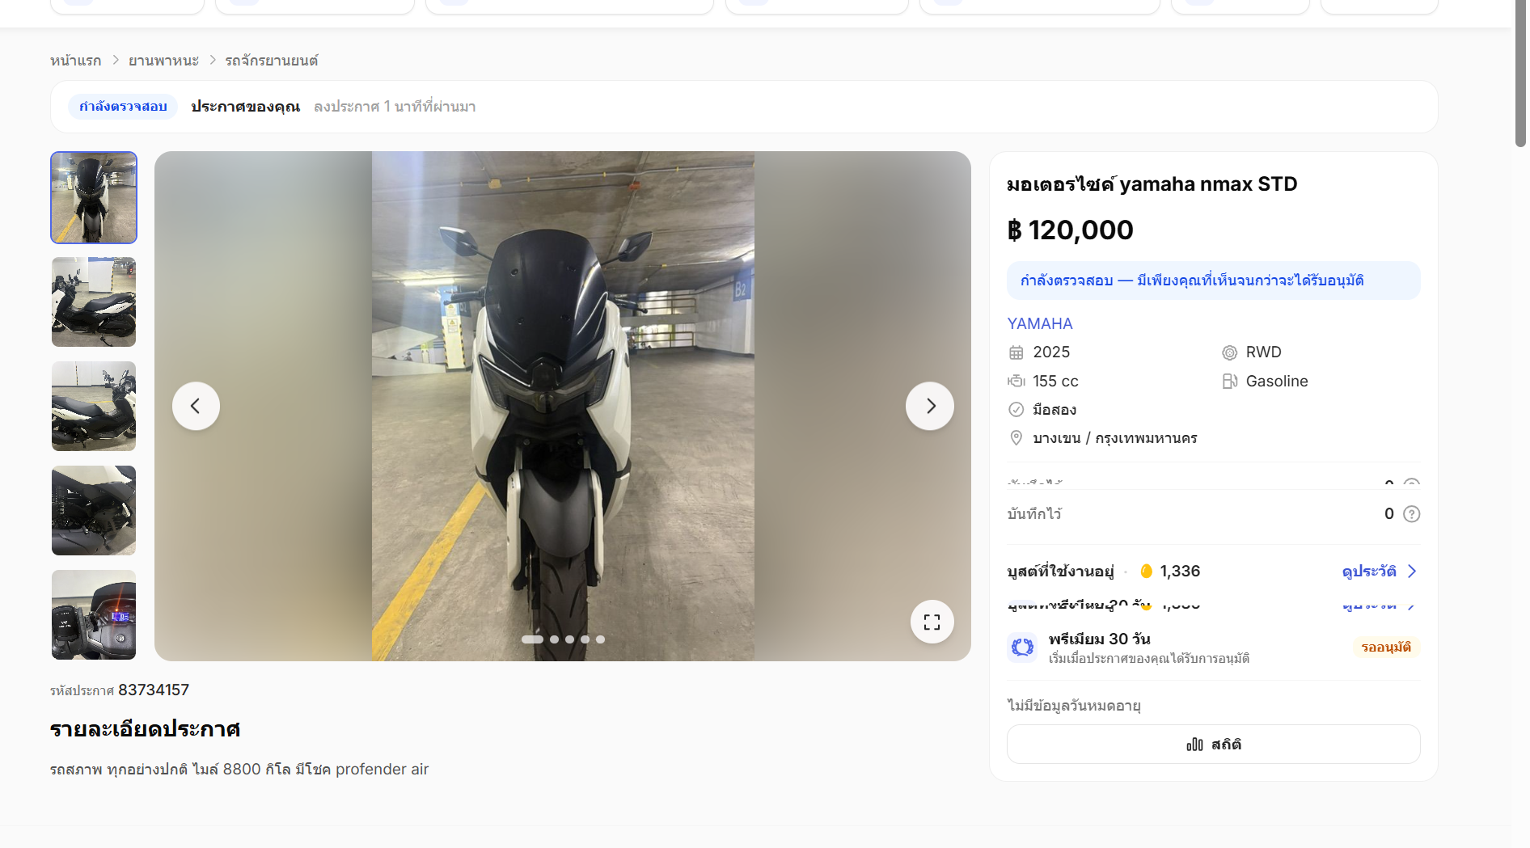Click the bar chart icon in สถิติ button
This screenshot has width=1530, height=848.
pos(1195,745)
